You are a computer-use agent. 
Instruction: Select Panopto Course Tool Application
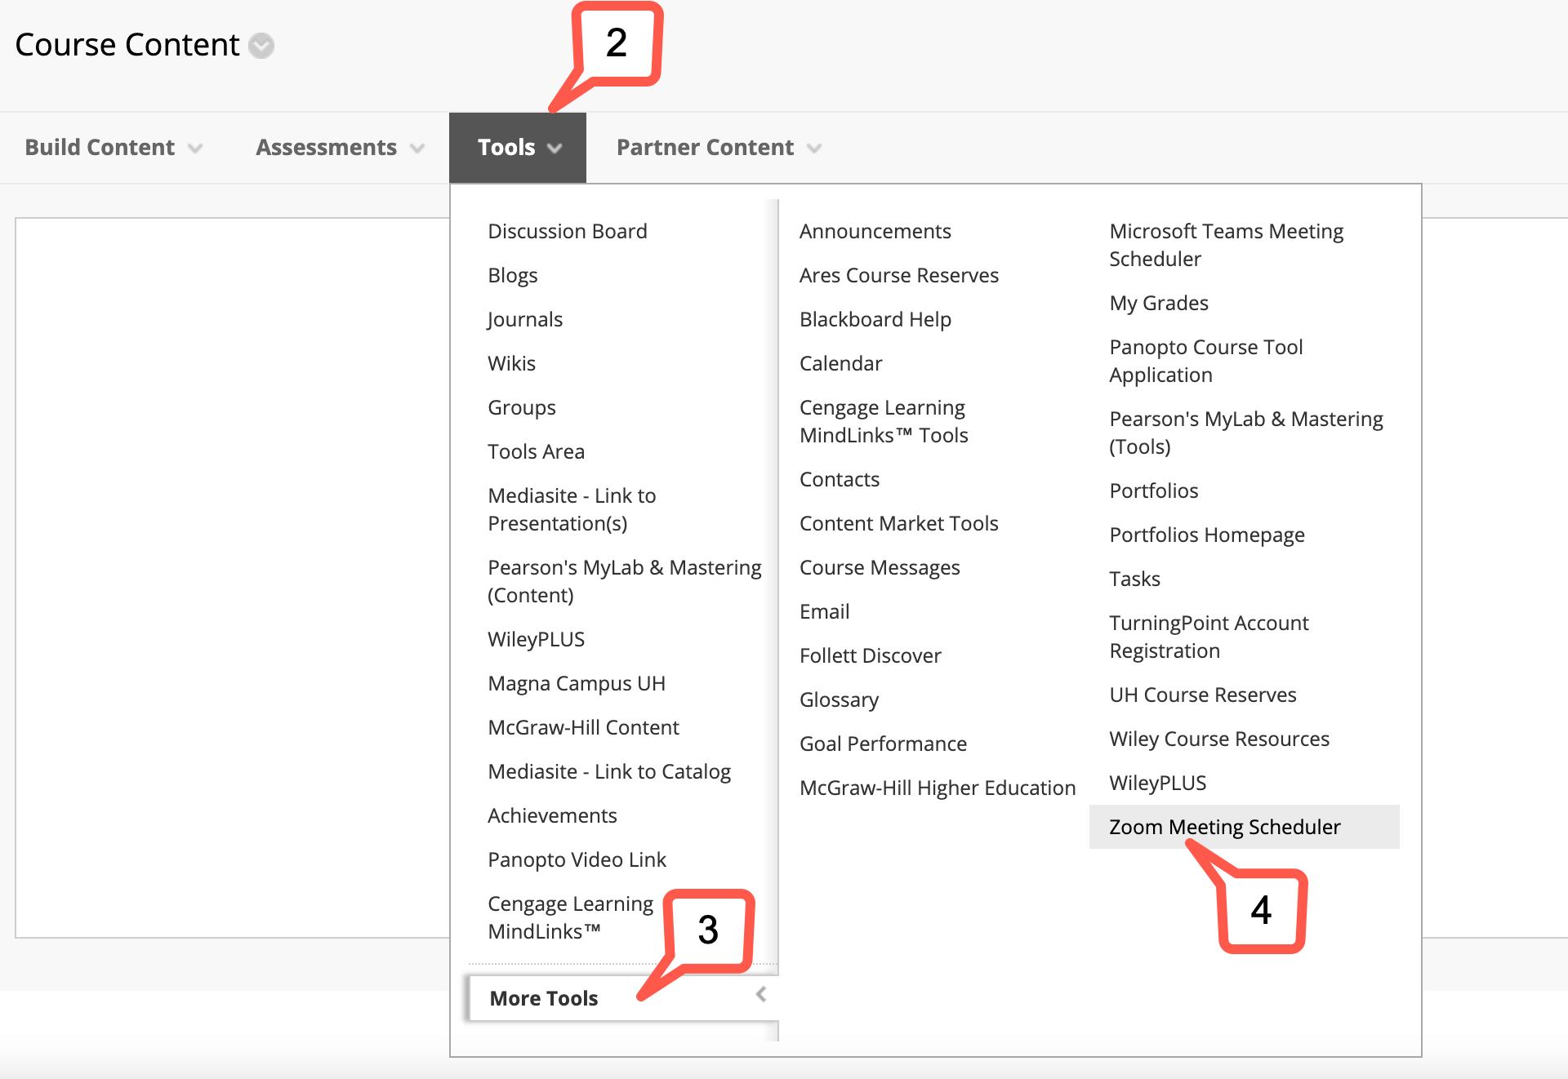point(1206,361)
